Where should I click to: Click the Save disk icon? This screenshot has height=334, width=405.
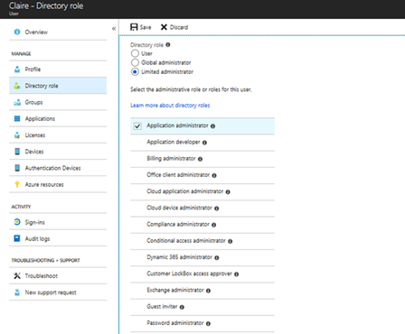(x=134, y=27)
